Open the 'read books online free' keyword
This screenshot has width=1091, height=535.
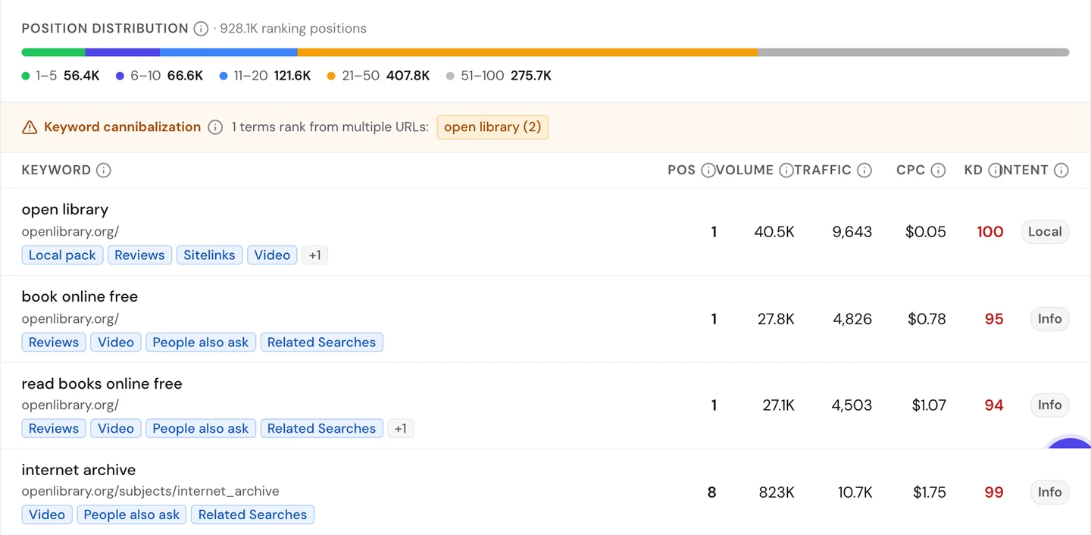pyautogui.click(x=102, y=383)
